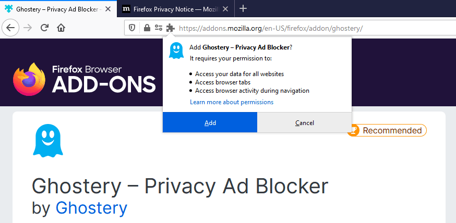
Task: Click the puzzle piece extension icon
Action: tap(170, 28)
